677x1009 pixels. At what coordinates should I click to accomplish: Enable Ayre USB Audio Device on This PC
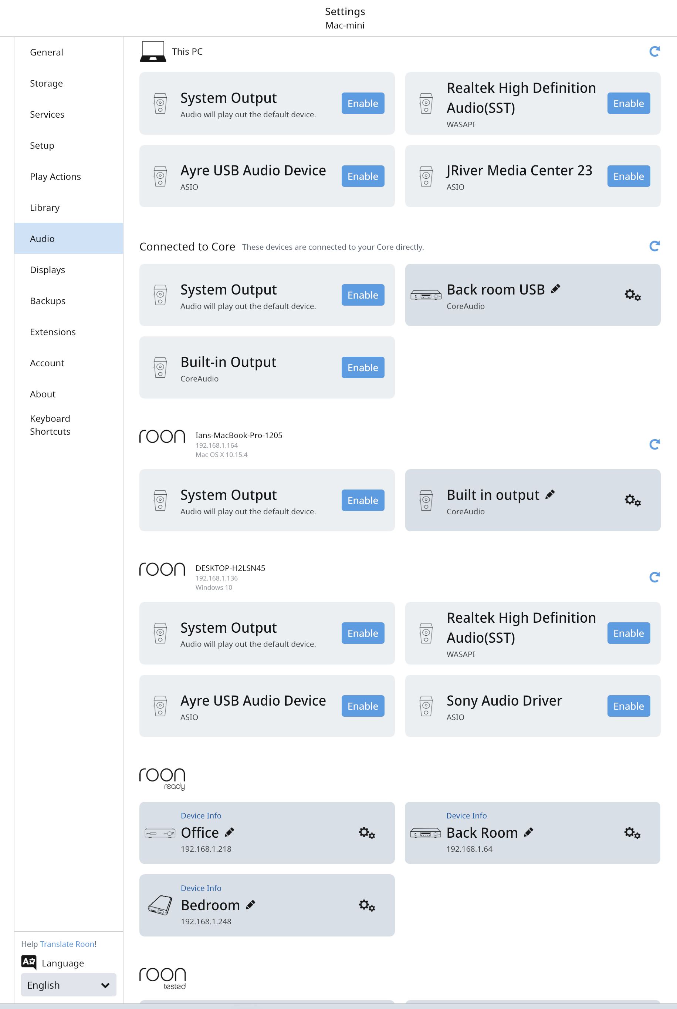coord(363,176)
